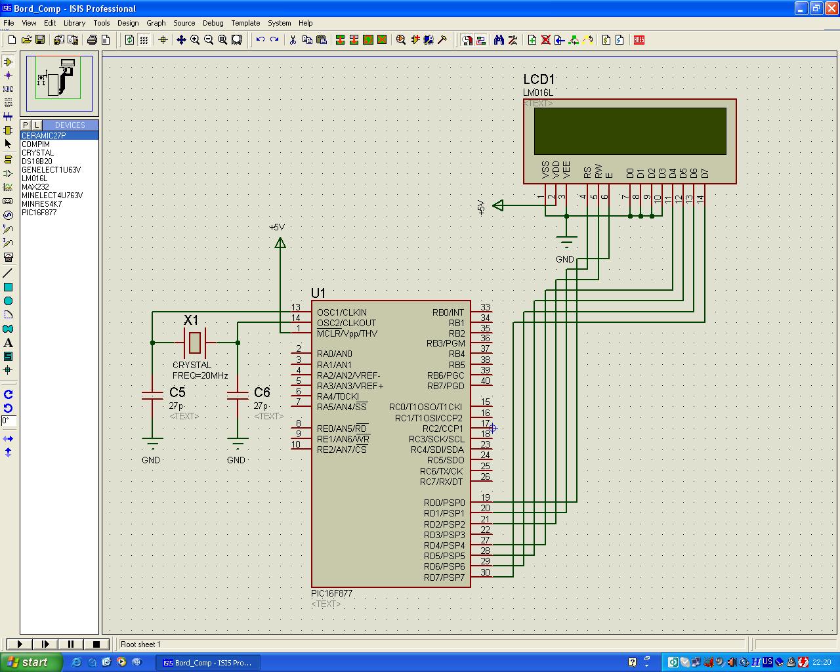Select the Text script tool

pos(8,103)
